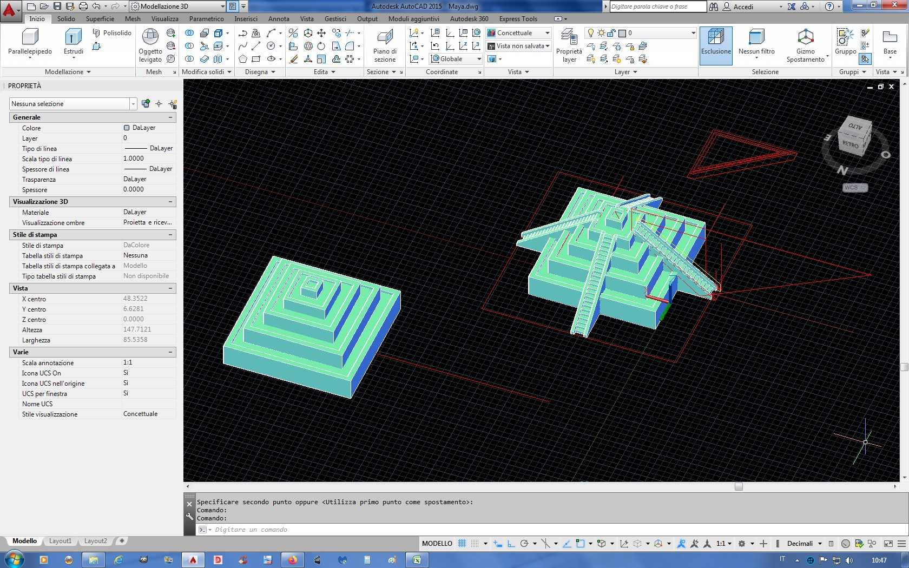Toggle group selection on/off icon
Viewport: 909px width, 568px height.
tap(865, 59)
